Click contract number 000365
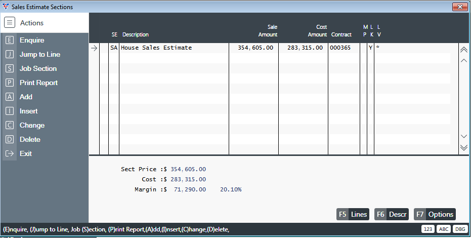 click(340, 48)
